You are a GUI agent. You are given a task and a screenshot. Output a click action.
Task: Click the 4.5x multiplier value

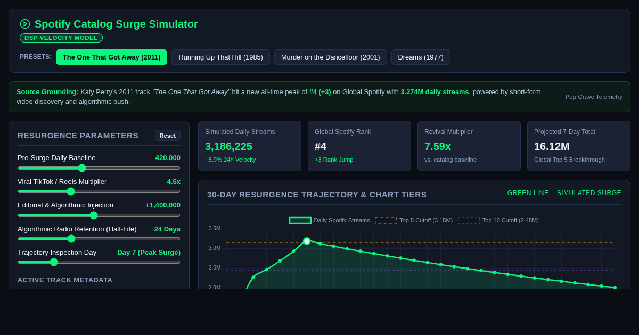174,182
